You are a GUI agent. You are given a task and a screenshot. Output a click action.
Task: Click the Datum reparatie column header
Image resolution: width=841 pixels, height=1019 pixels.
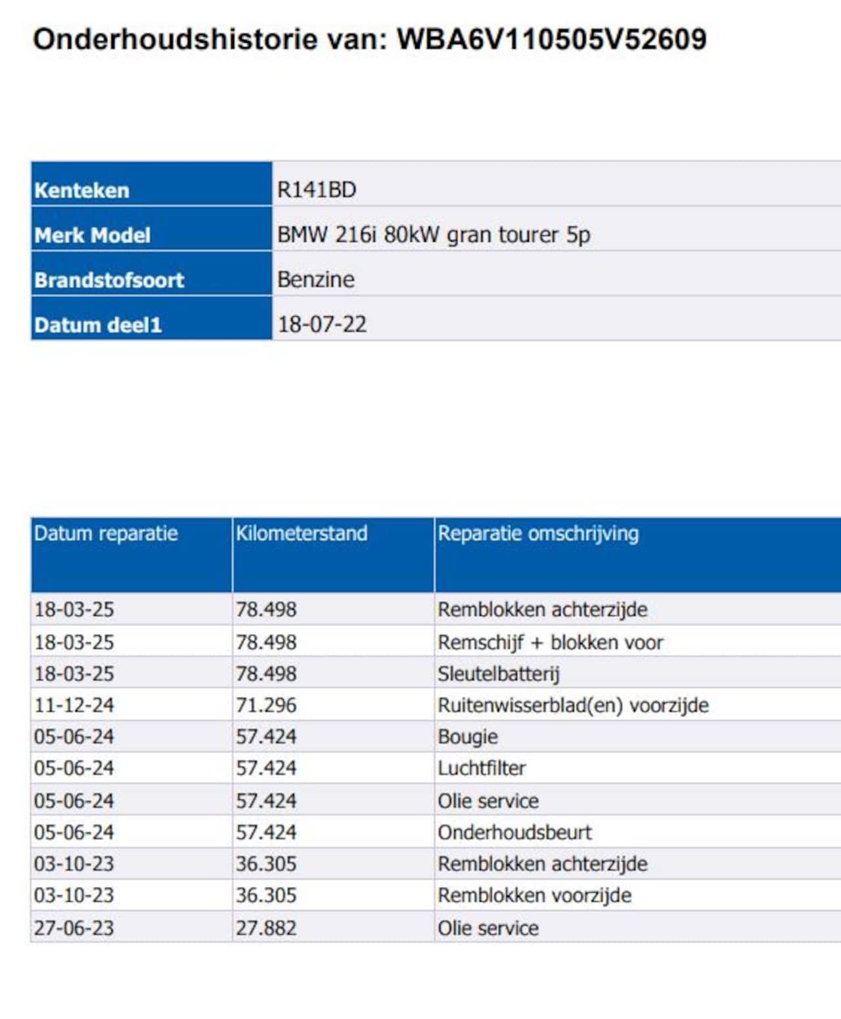[106, 533]
